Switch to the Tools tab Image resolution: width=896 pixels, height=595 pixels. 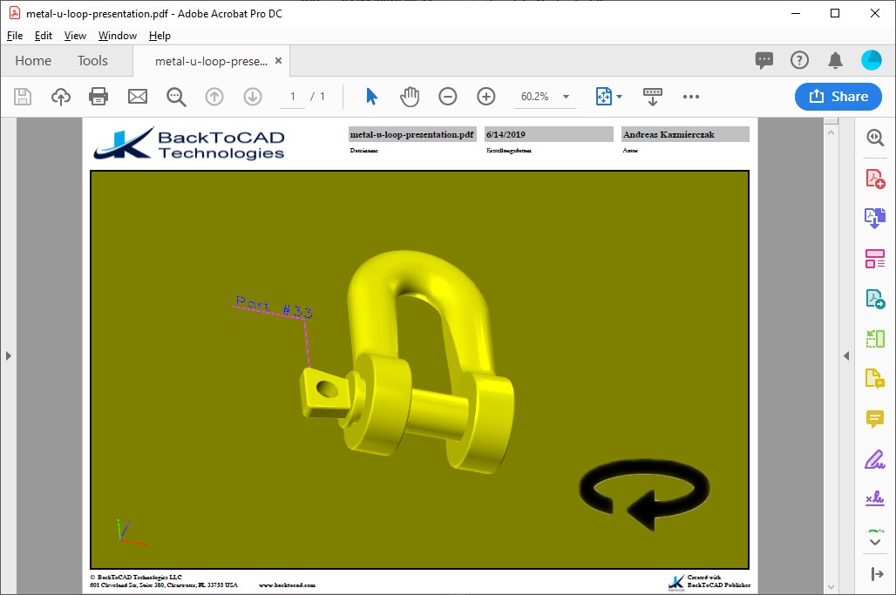click(x=92, y=60)
